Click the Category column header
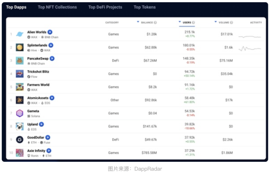 coord(112,22)
